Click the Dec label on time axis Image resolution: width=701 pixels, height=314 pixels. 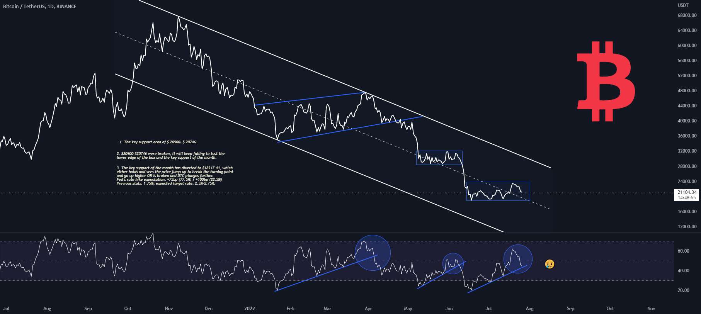208,309
